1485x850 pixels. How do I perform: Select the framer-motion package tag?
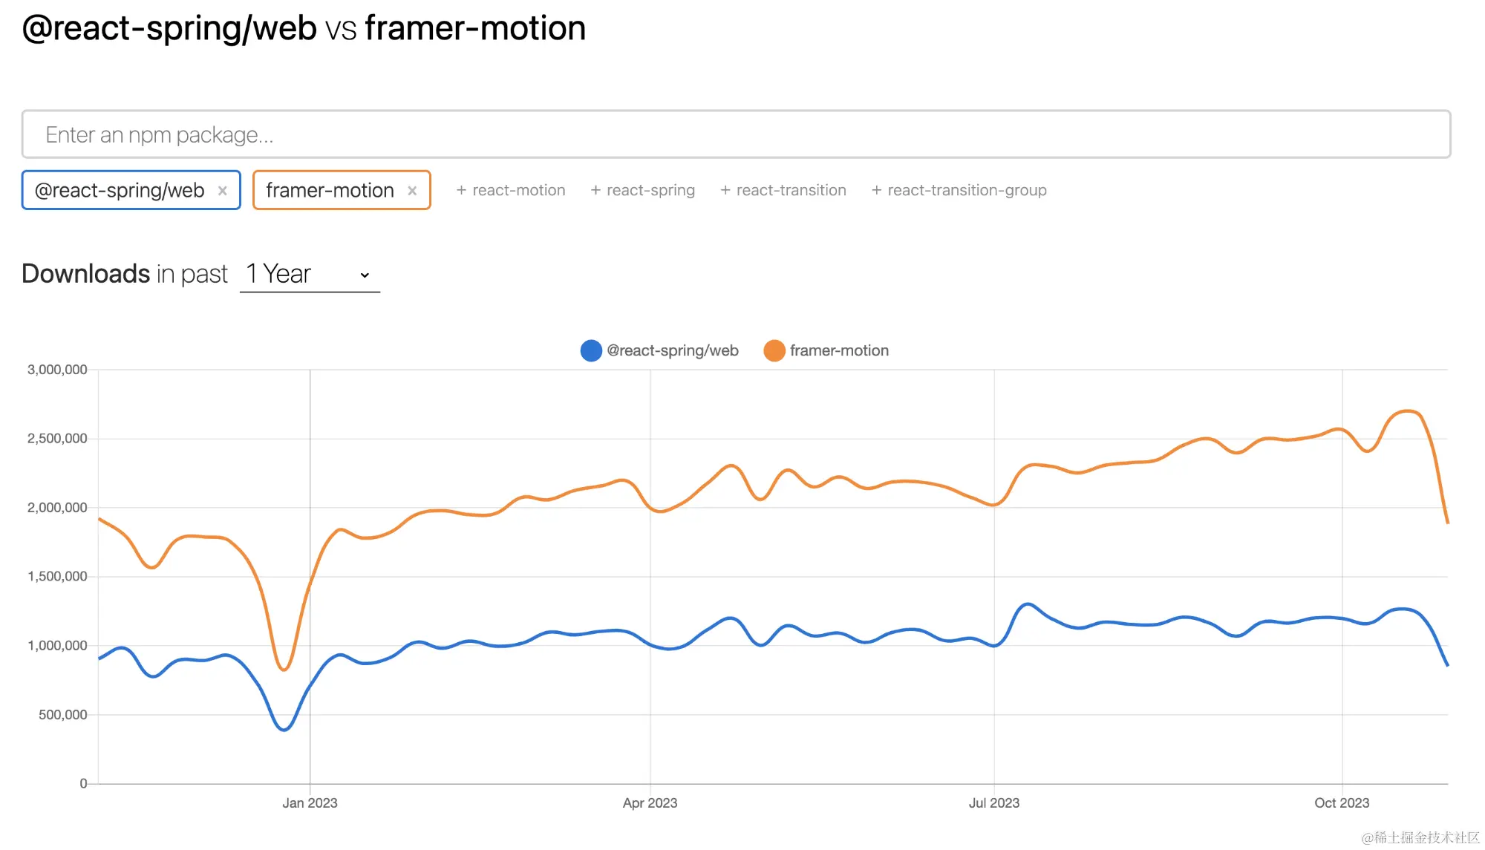(x=330, y=191)
